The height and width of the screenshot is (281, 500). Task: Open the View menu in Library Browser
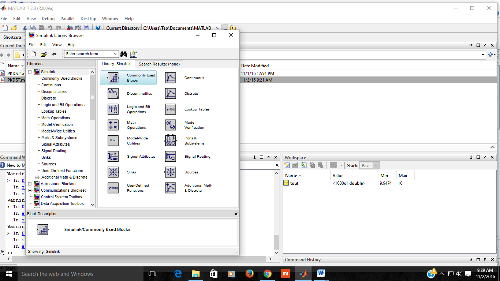(57, 45)
